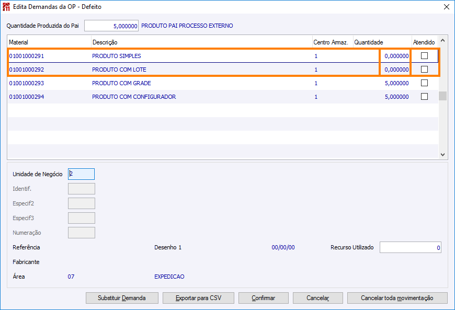455x310 pixels.
Task: Click Centro Armaz. value of PRODUTO SIMPLES
Action: coord(316,56)
